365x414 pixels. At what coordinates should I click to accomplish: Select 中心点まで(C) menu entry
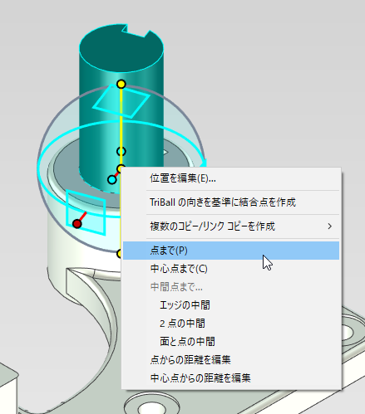231,269
